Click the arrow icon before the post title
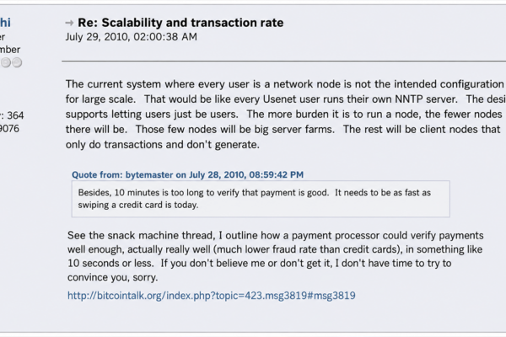506x337 pixels. (x=69, y=23)
